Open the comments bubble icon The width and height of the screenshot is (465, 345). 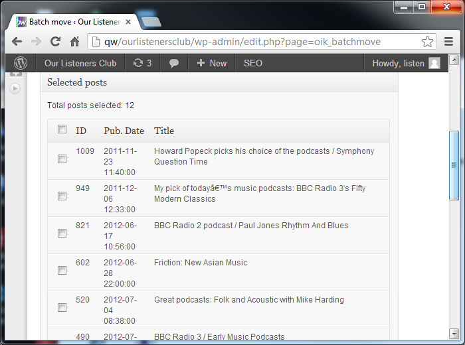(x=174, y=63)
